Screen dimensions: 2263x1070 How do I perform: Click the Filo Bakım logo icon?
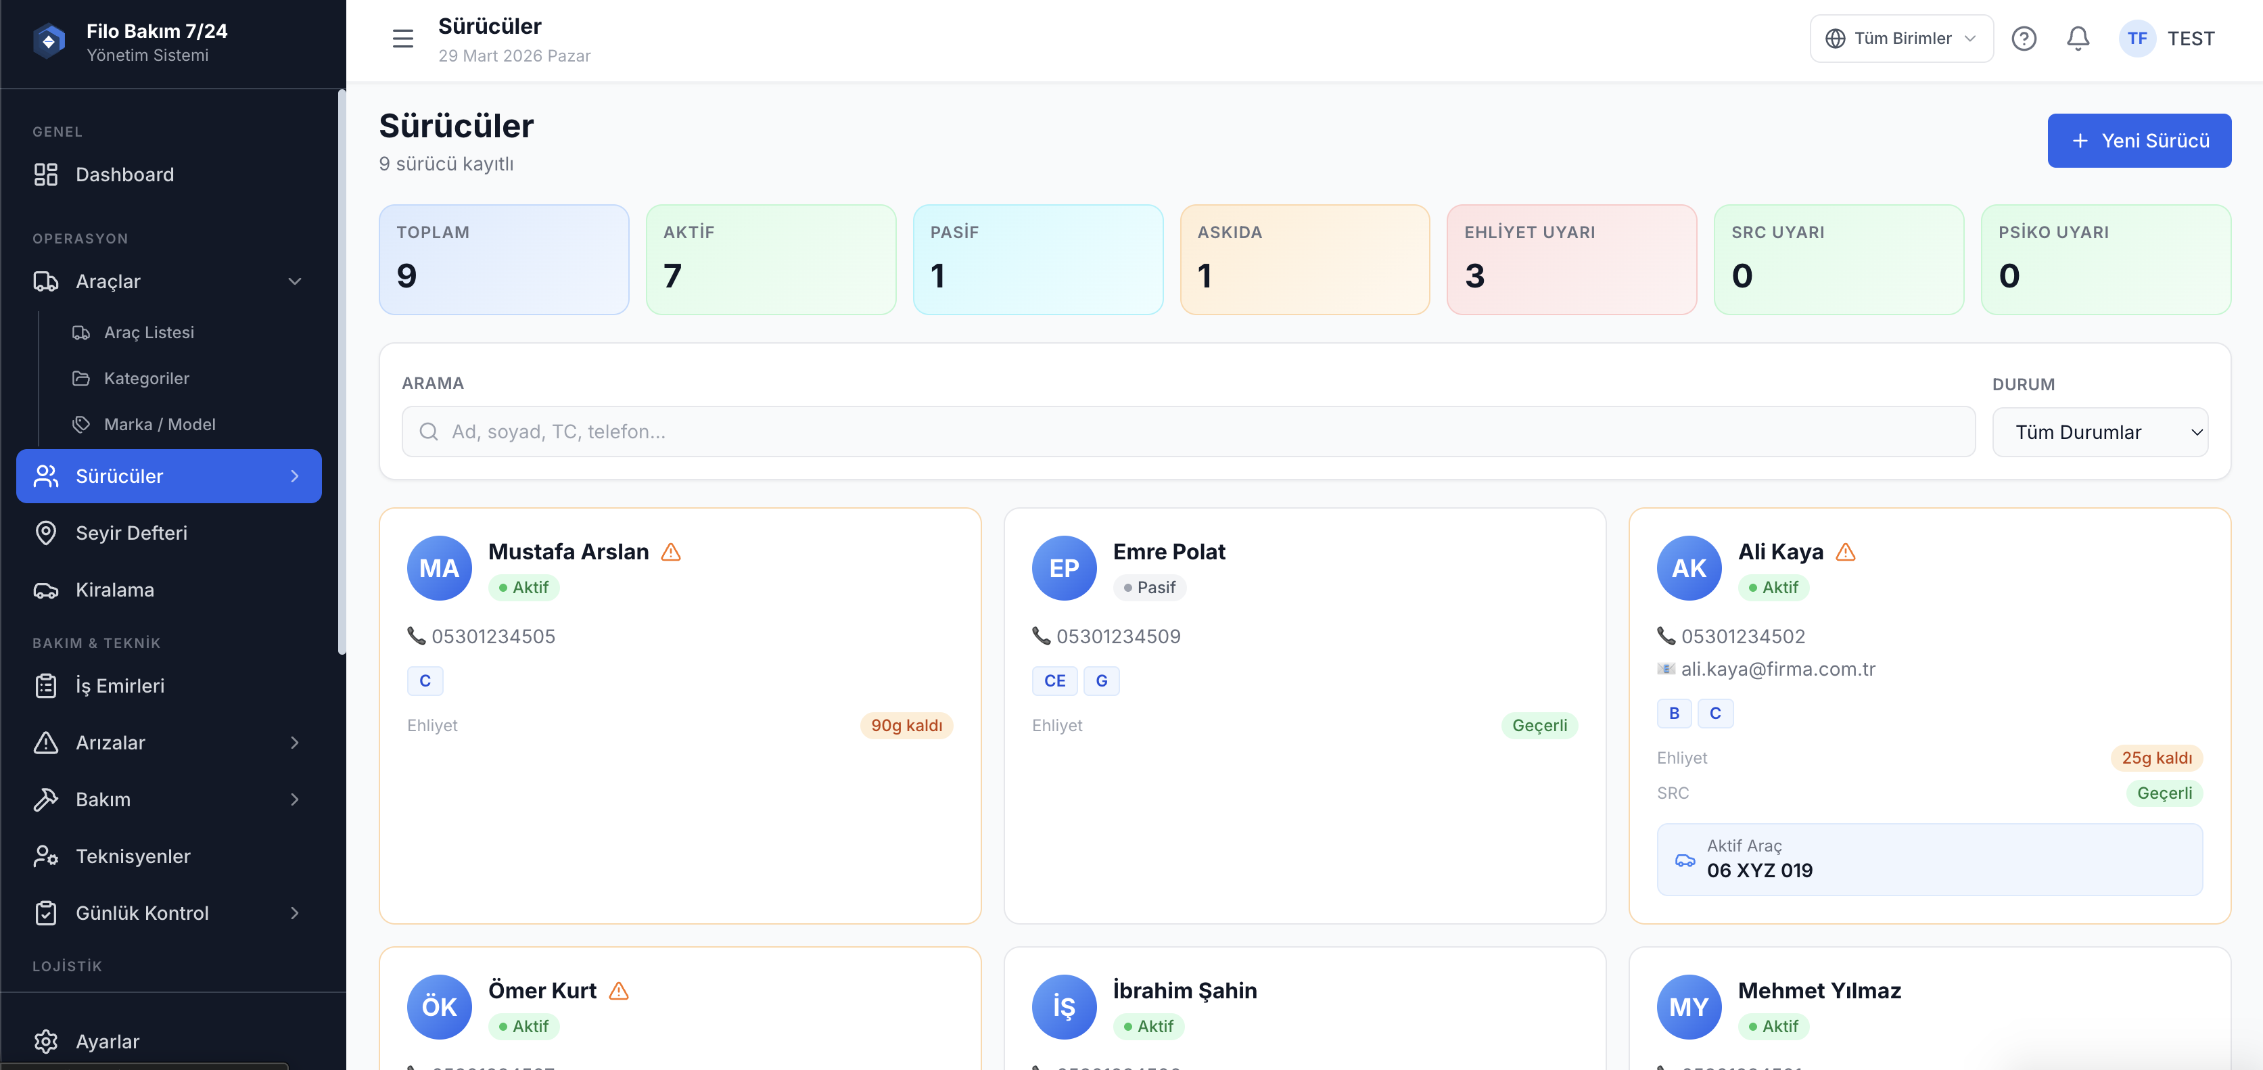(49, 41)
